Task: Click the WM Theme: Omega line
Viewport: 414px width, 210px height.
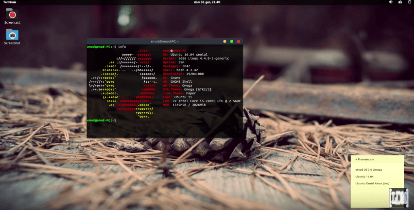Action: [177, 86]
